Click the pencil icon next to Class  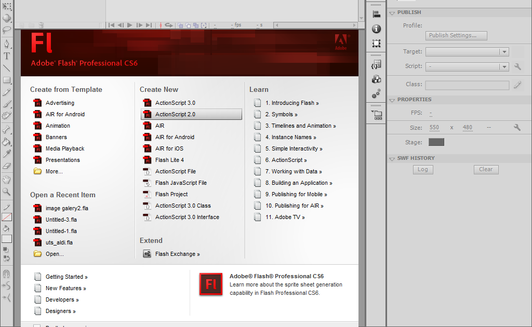pos(517,85)
